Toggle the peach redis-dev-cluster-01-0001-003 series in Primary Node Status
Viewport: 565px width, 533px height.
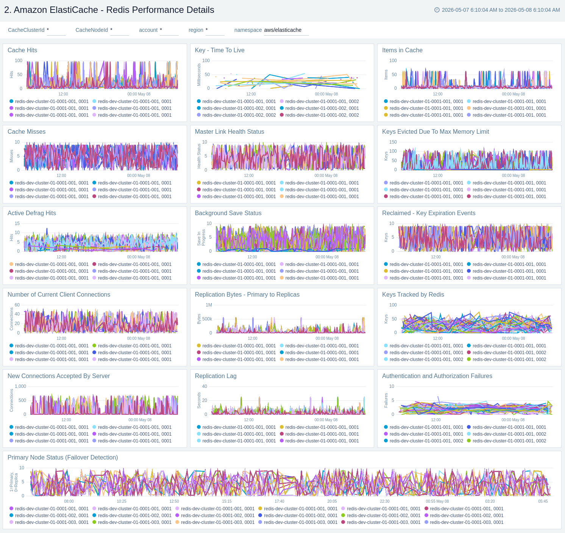click(x=215, y=522)
